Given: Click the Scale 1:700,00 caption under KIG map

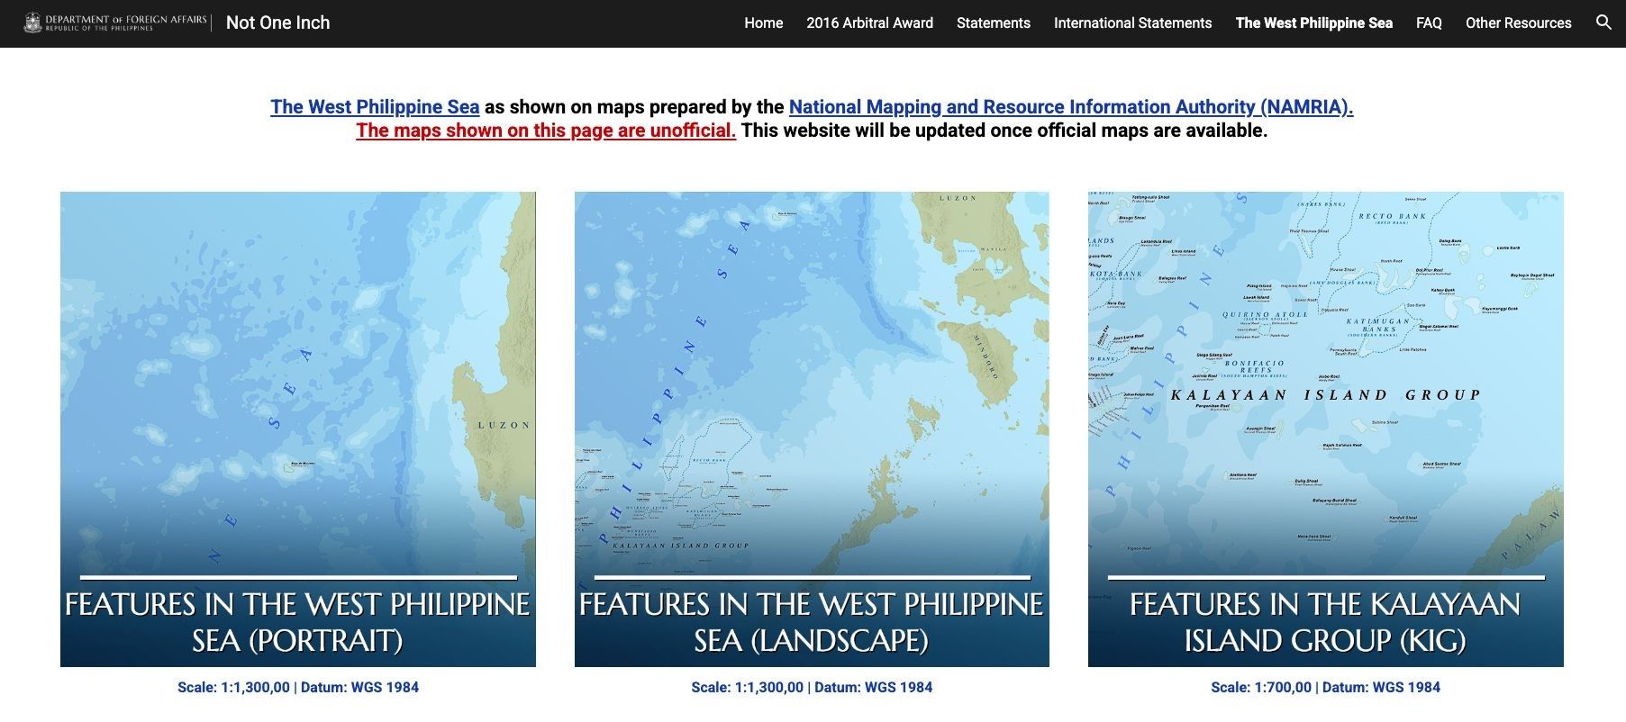Looking at the screenshot, I should (x=1325, y=688).
